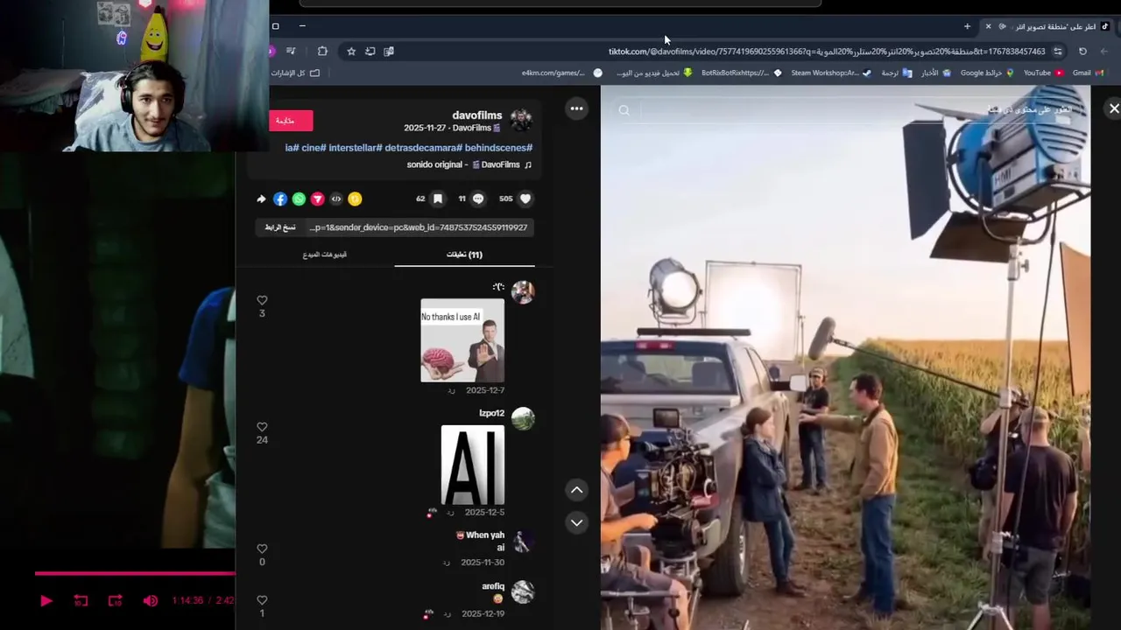Like the davofilms video with heart icon
The image size is (1121, 630).
(x=525, y=199)
